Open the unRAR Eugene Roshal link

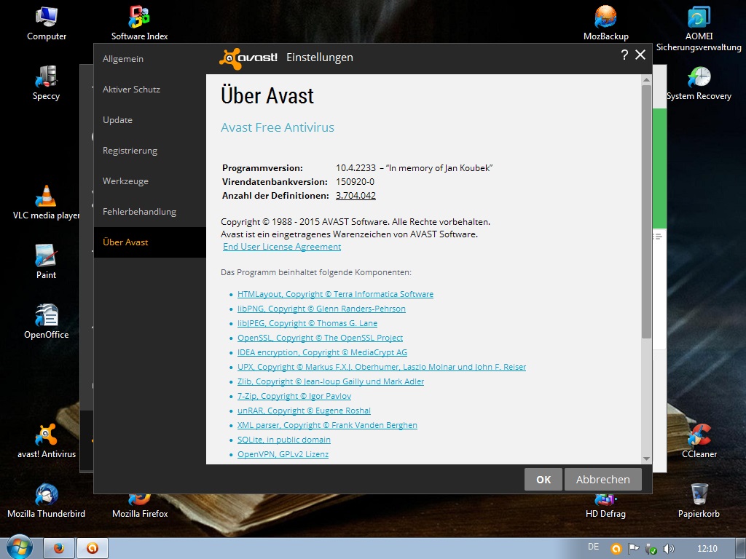pos(304,411)
